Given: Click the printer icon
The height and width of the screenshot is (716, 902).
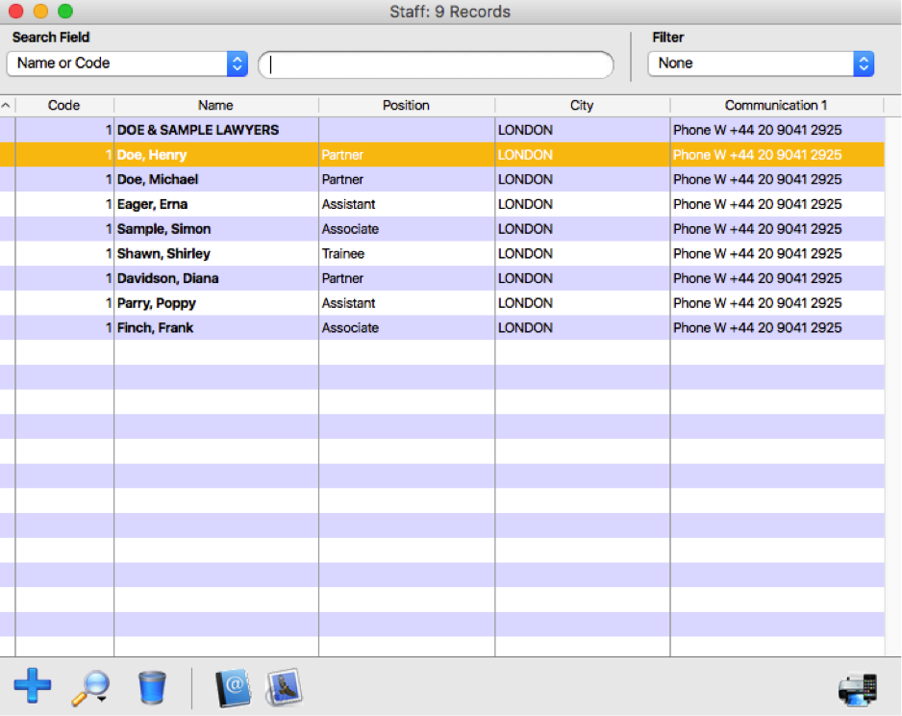Looking at the screenshot, I should point(857,688).
